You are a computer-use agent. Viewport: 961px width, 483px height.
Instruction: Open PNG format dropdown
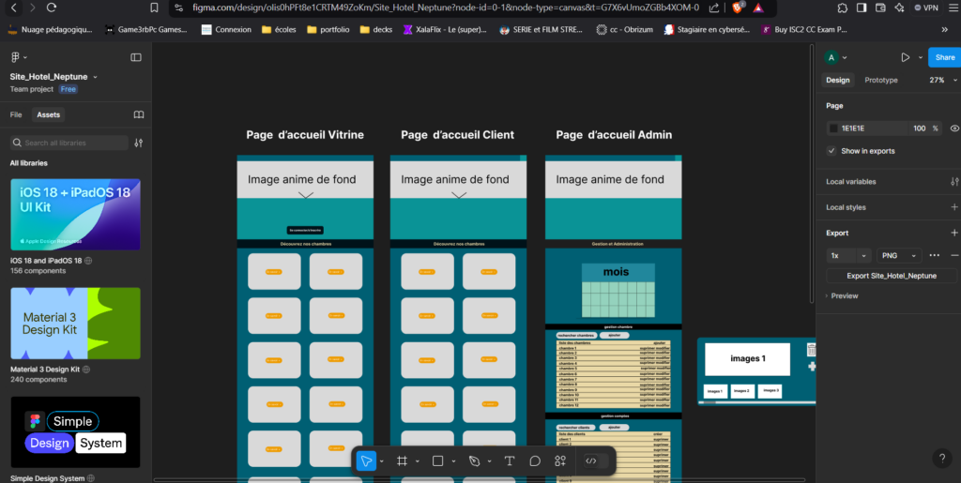pos(899,255)
